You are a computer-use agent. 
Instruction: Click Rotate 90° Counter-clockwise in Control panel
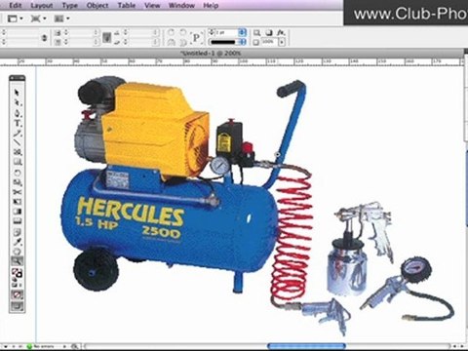click(x=183, y=32)
